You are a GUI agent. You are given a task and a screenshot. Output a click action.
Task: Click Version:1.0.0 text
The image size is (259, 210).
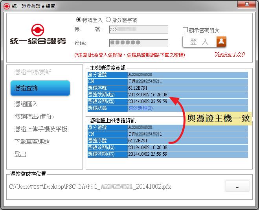(230, 54)
